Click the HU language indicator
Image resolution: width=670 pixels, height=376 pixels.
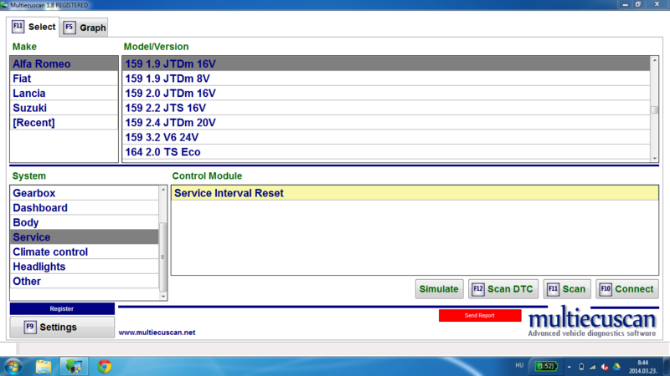point(519,365)
